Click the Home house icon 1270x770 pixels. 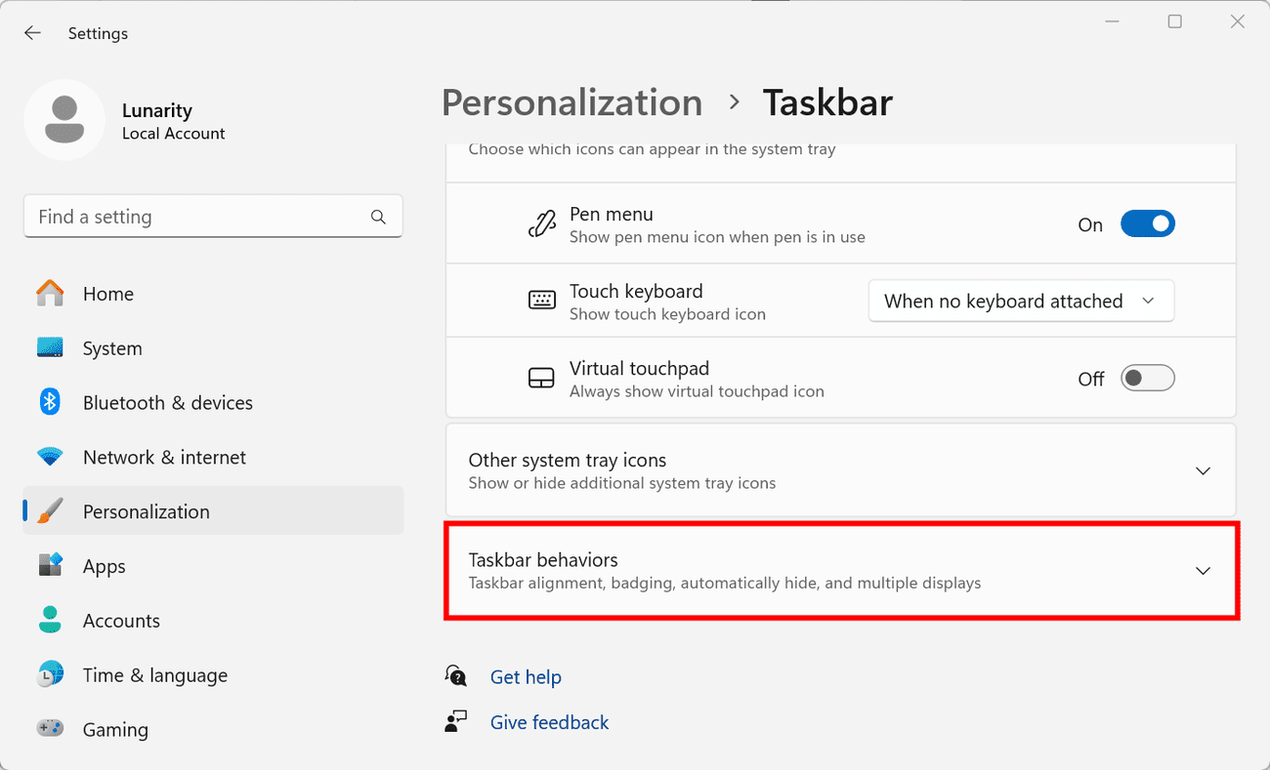point(50,294)
